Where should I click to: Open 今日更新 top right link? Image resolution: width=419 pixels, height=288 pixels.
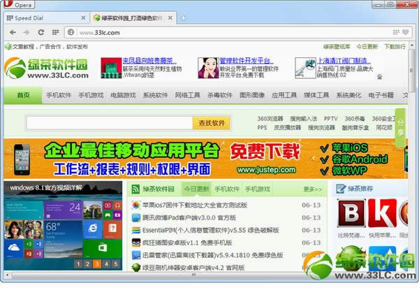(x=367, y=47)
